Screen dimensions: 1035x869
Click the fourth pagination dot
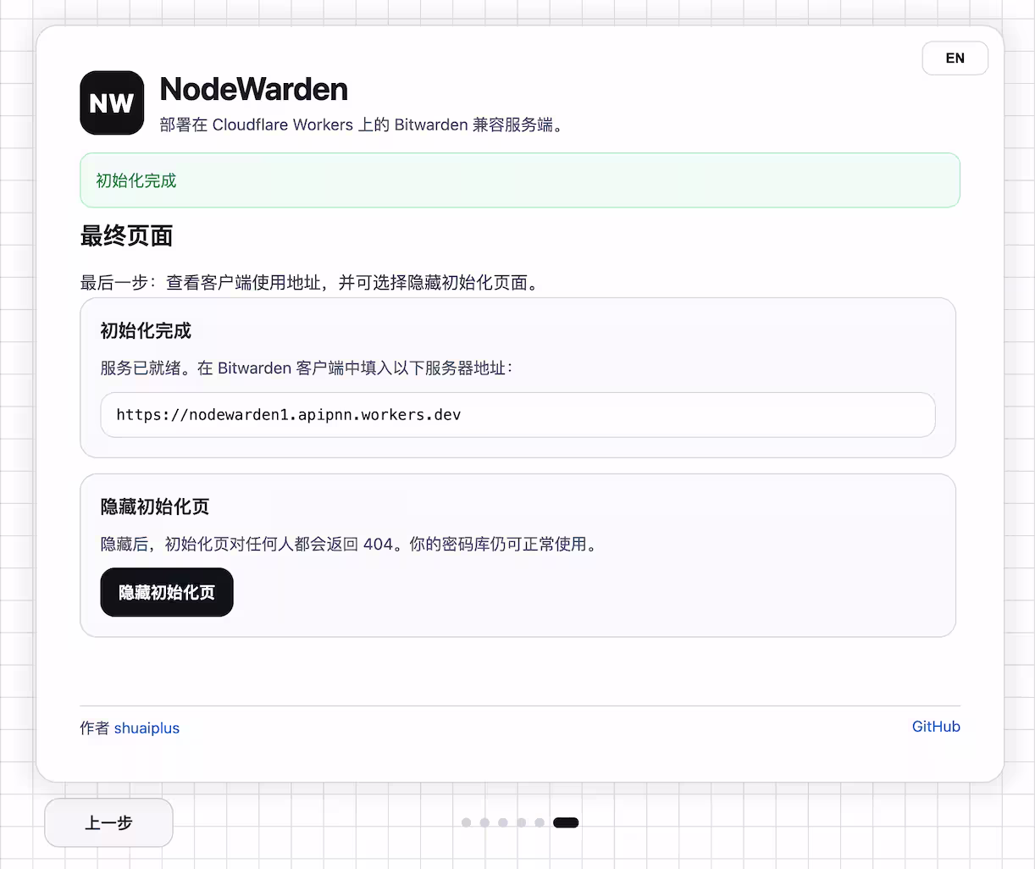coord(522,822)
